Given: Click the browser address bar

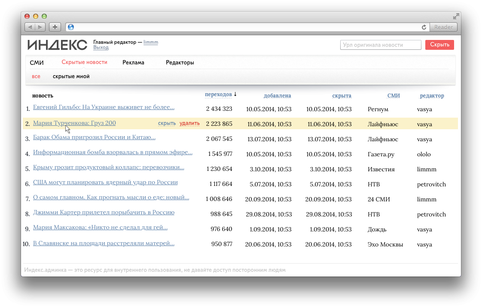Looking at the screenshot, I should [x=245, y=27].
